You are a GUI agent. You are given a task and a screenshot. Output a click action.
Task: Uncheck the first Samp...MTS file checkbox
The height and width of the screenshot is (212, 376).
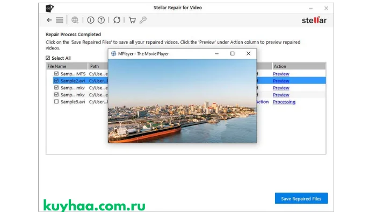pos(56,74)
